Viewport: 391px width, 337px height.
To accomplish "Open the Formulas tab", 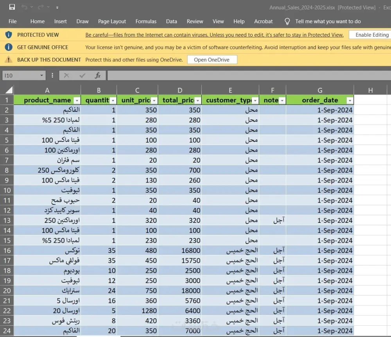I will point(146,22).
